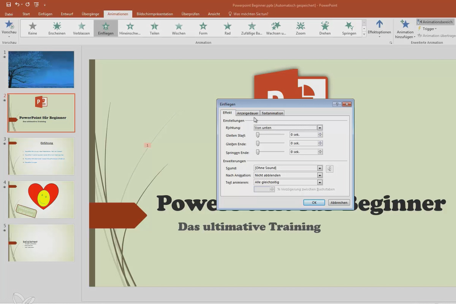Switch to the Anzeigedauer tab
This screenshot has height=304, width=456.
tap(247, 112)
